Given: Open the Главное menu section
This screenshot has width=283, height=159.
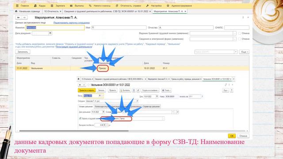Looking at the screenshot, I should [23, 6].
